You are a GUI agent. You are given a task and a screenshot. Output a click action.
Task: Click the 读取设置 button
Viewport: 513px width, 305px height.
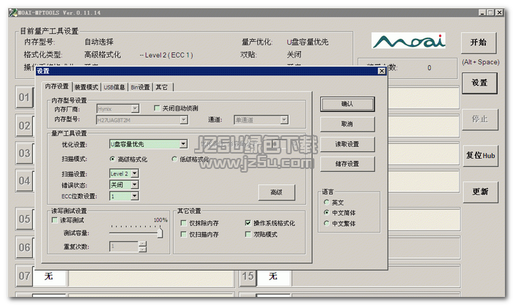pyautogui.click(x=347, y=144)
